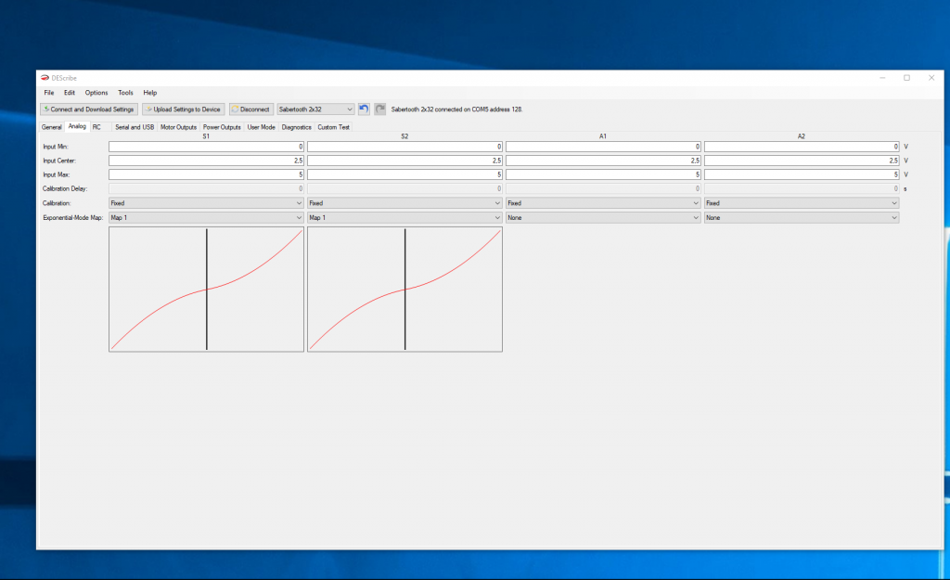Click the S1 column header
950x580 pixels.
(206, 136)
